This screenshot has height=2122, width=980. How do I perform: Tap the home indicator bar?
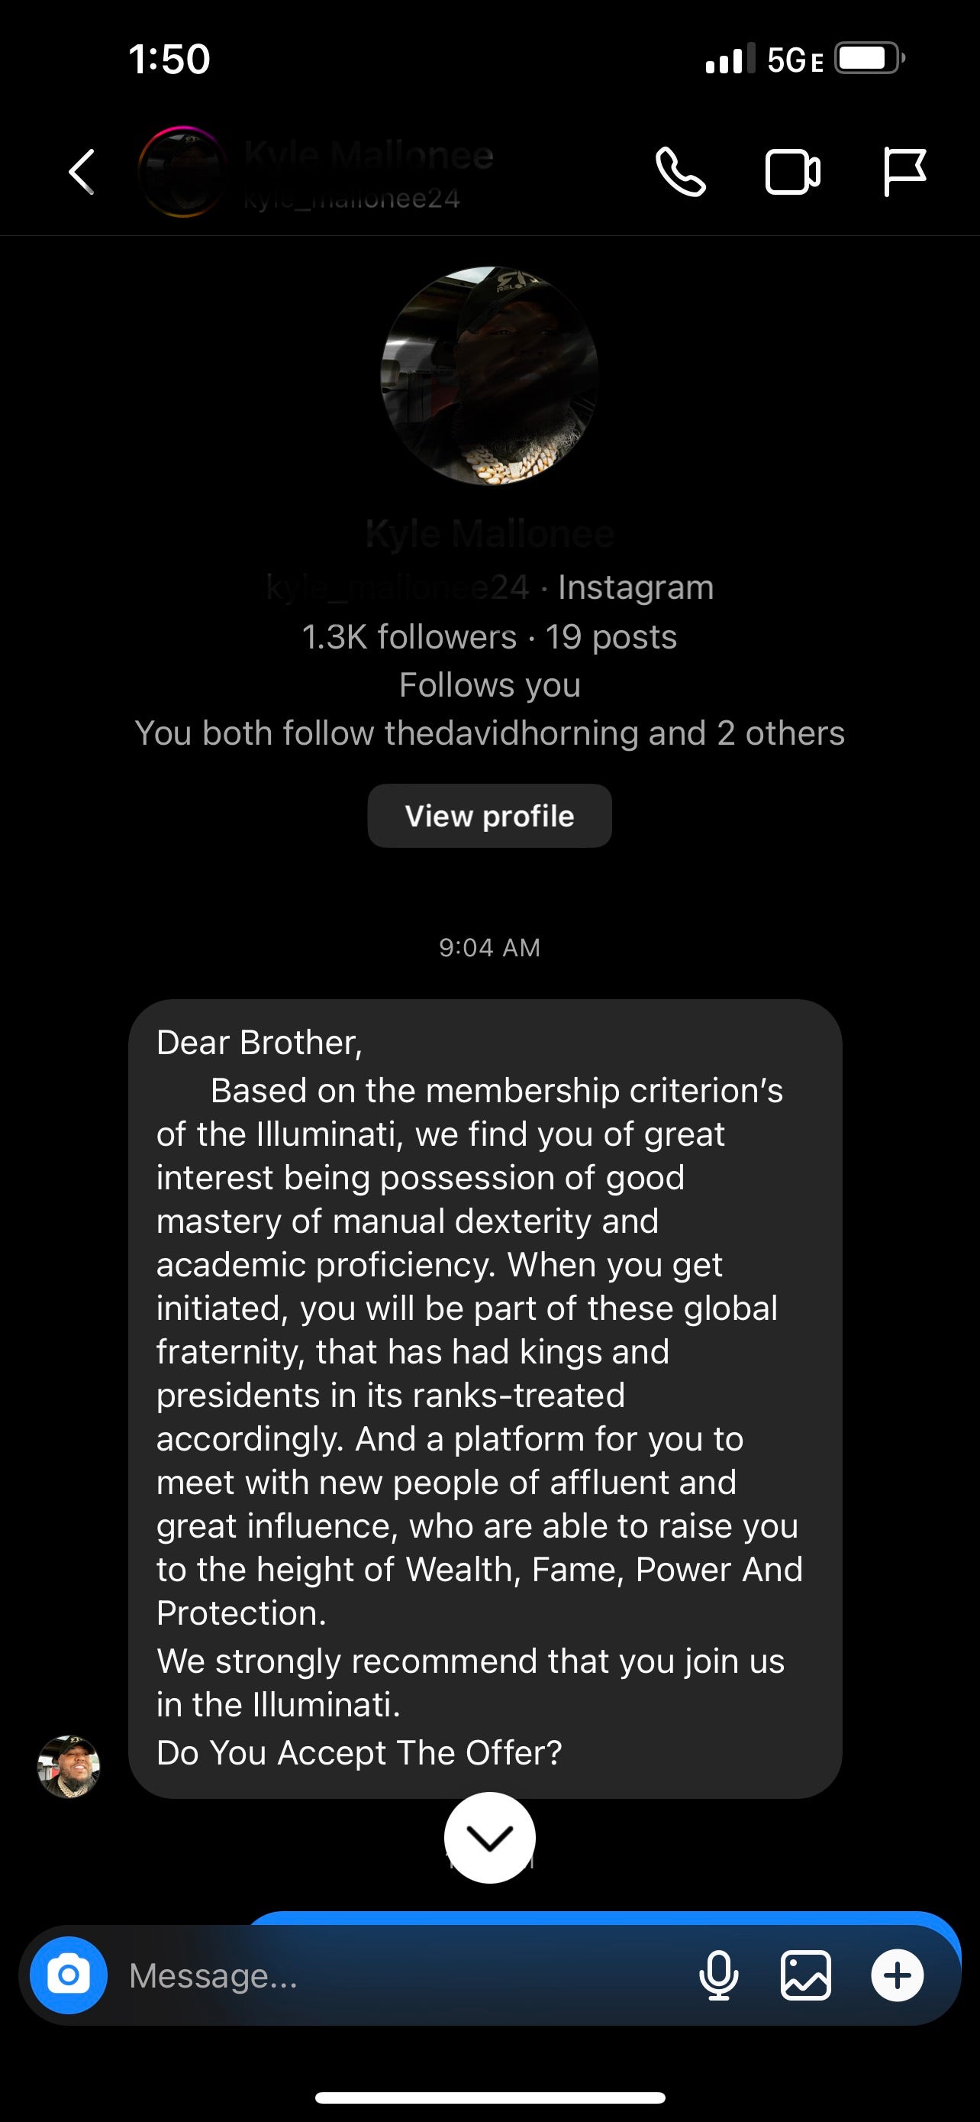coord(489,2098)
